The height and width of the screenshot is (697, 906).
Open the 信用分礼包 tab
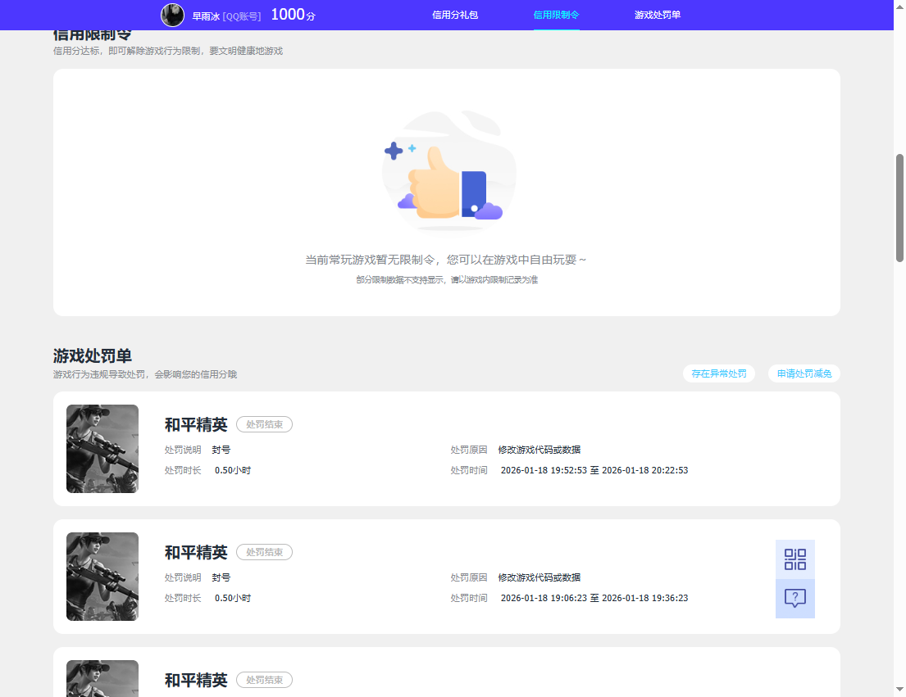pyautogui.click(x=455, y=15)
